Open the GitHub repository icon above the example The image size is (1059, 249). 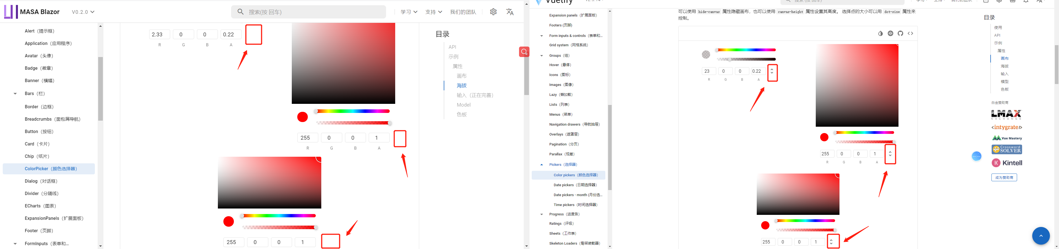pyautogui.click(x=900, y=33)
